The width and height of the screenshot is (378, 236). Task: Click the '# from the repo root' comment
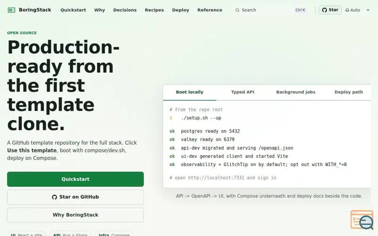pyautogui.click(x=196, y=110)
